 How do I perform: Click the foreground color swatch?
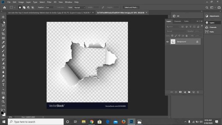tap(2, 113)
